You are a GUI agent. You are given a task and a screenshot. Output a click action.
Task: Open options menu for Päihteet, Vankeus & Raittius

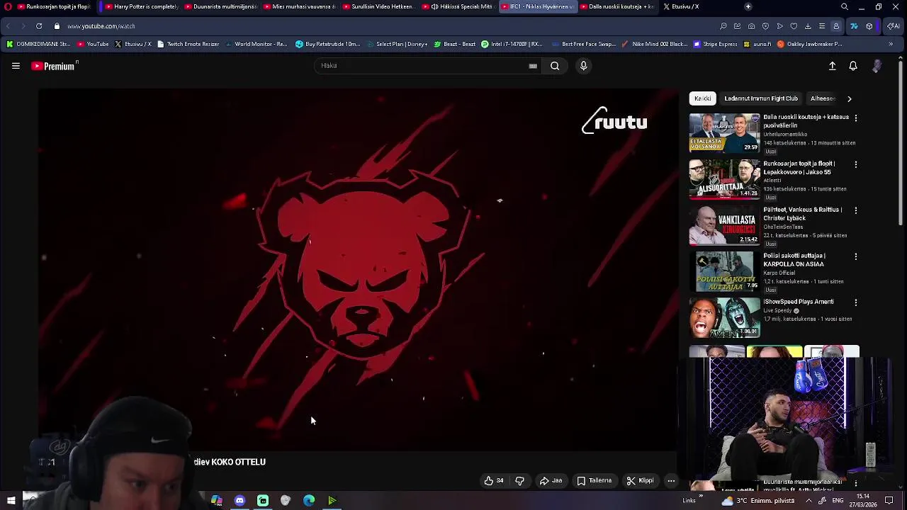pyautogui.click(x=856, y=210)
